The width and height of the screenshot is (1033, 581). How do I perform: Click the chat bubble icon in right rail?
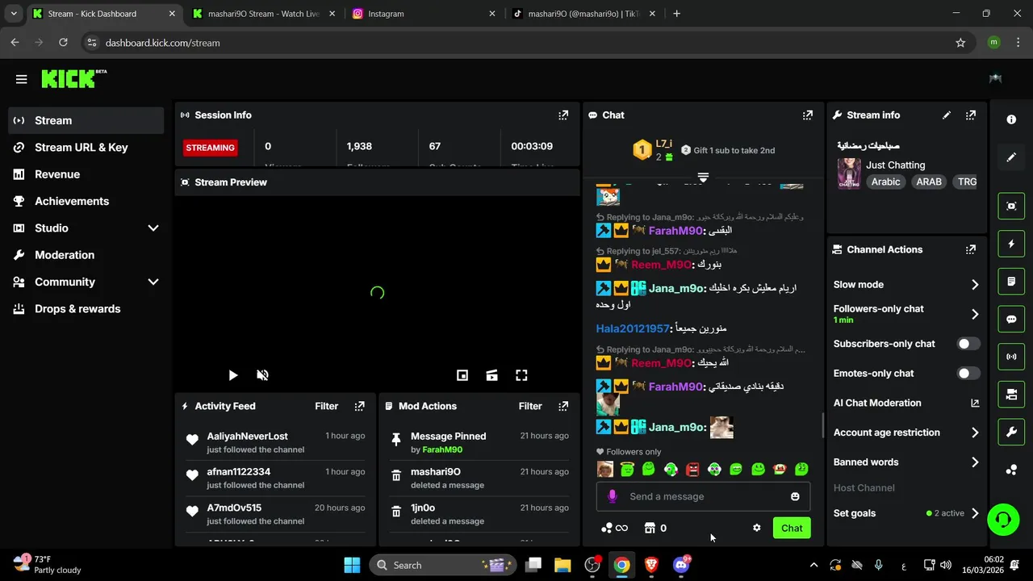(x=1011, y=319)
